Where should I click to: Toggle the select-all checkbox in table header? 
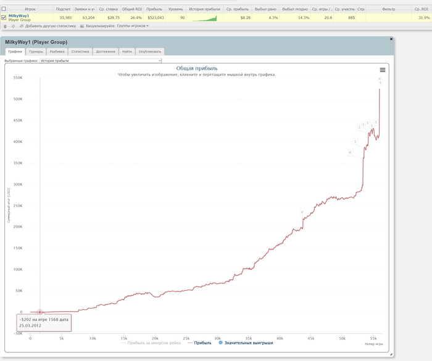pos(4,9)
